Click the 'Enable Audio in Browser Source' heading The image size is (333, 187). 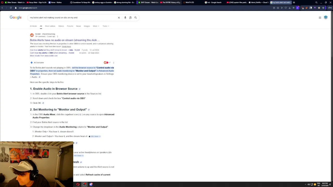pos(54,89)
